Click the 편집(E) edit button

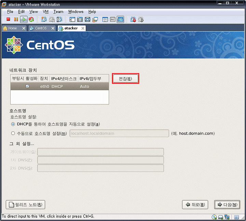click(125, 79)
